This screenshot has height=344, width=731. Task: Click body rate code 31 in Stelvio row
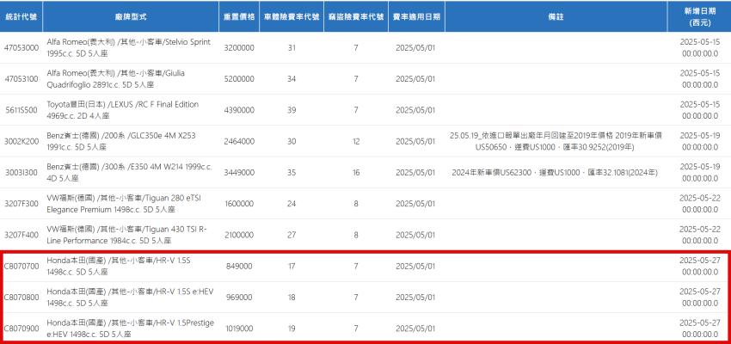292,47
